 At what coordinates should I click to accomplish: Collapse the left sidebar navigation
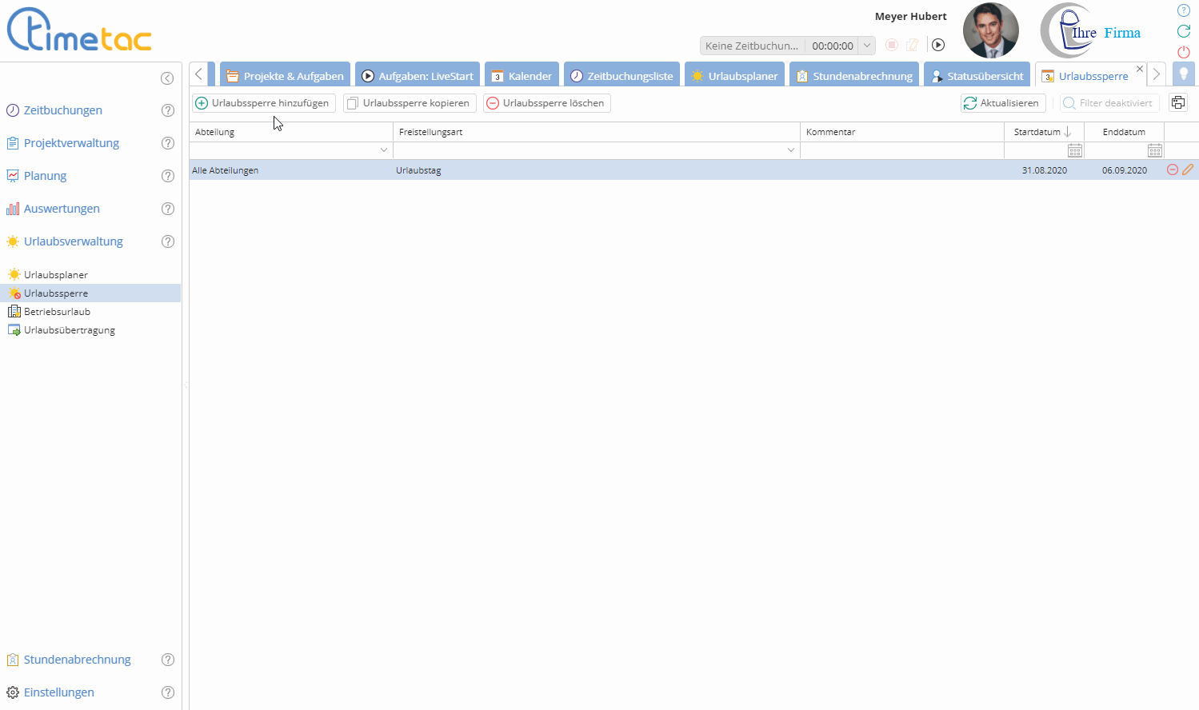point(167,78)
